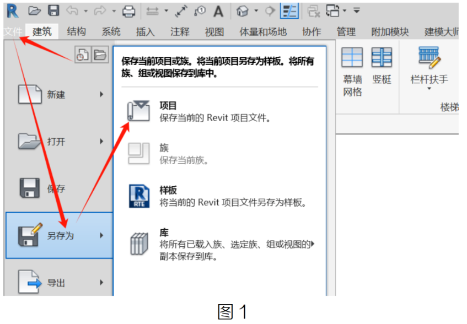Image resolution: width=467 pixels, height=324 pixels.
Task: Open the Undo history dropdown arrow
Action: [86, 12]
